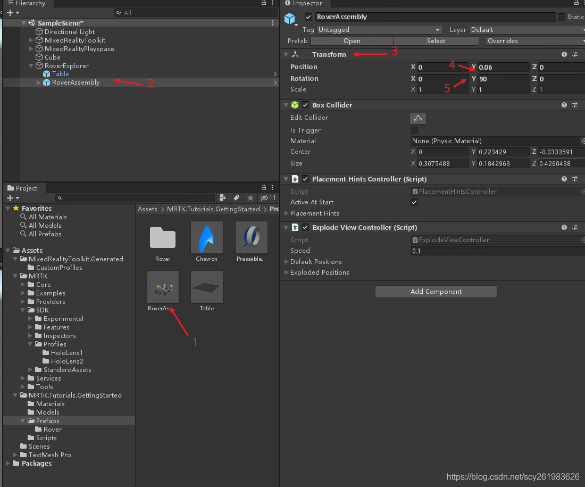585x487 pixels.
Task: Open Transform component preset settings icon
Action: click(575, 54)
